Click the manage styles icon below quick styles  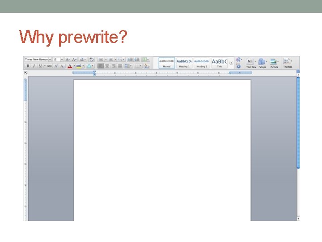click(x=238, y=66)
